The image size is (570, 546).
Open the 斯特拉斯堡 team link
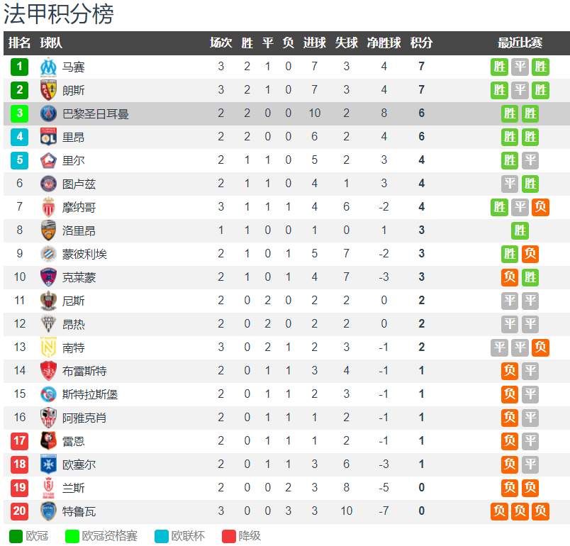click(90, 395)
